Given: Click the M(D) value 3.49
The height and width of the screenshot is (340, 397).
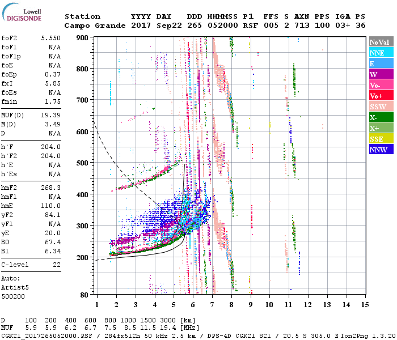Looking at the screenshot, I should tap(53, 125).
